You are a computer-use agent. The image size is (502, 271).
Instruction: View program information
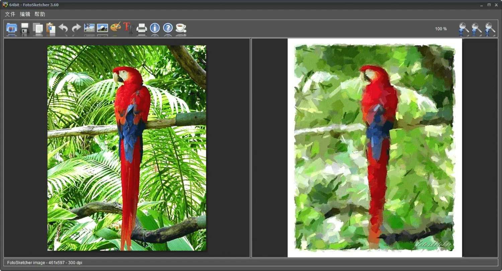click(154, 28)
